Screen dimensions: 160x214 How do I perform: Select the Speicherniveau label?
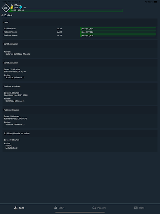click(10, 36)
